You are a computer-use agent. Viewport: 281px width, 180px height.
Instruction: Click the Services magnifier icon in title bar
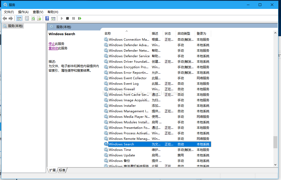point(5,5)
